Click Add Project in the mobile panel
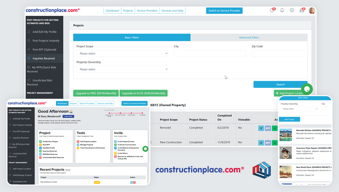Image resolution: width=339 pixels, height=192 pixels. click(x=289, y=119)
